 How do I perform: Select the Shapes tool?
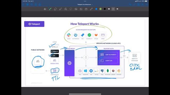[66, 9]
